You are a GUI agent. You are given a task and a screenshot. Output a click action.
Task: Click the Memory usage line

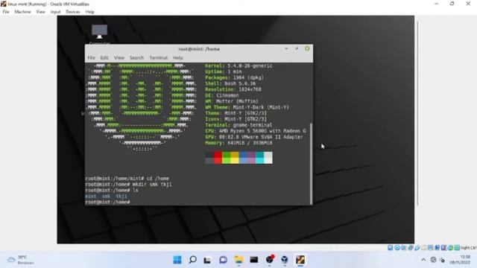click(238, 143)
